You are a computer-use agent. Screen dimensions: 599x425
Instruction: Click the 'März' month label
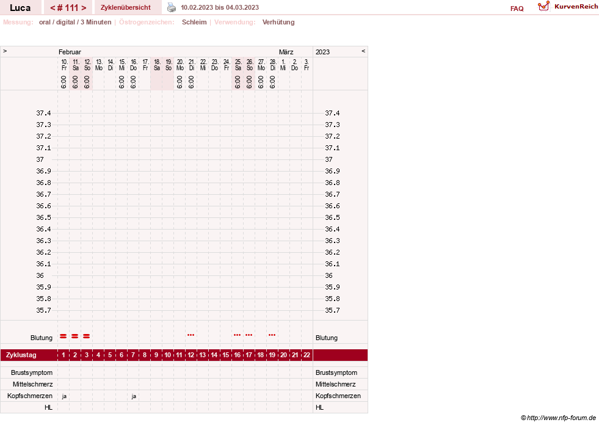coord(286,52)
